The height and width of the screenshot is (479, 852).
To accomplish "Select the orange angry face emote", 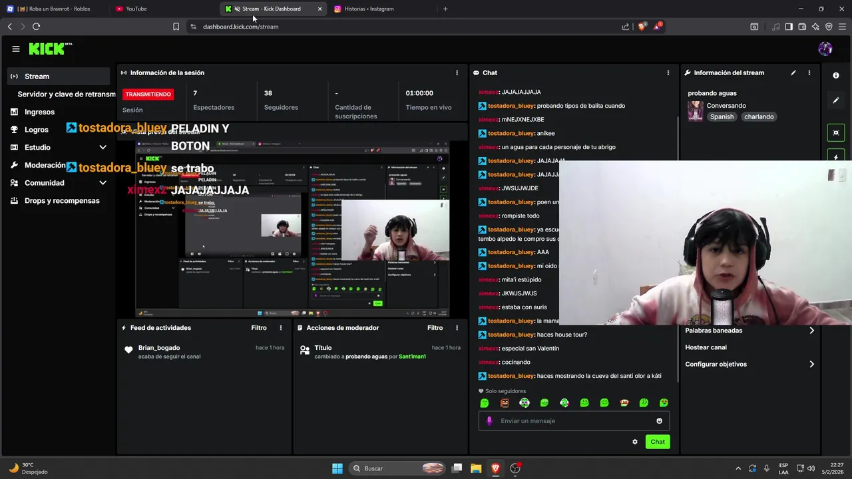I will click(505, 402).
